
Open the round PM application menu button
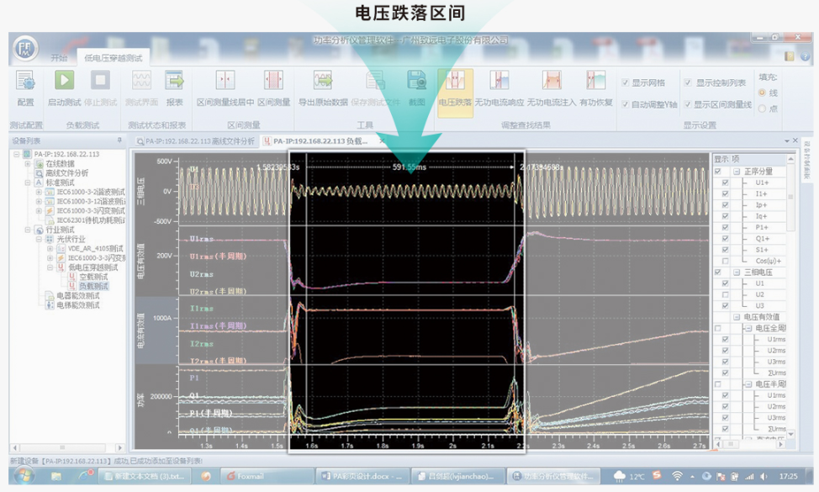pyautogui.click(x=25, y=49)
